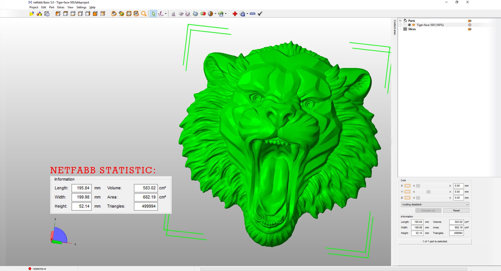Open a project with the yellow folder icon
This screenshot has height=271, width=501.
point(32,14)
